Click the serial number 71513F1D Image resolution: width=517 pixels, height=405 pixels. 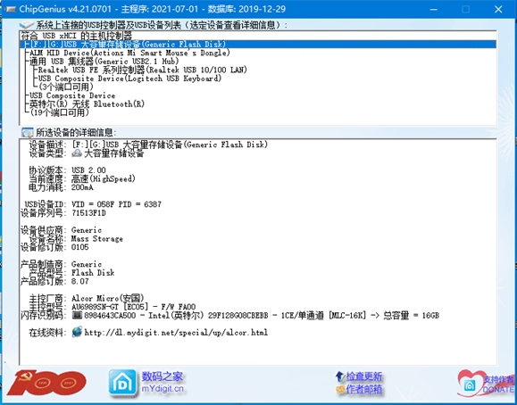pos(88,213)
